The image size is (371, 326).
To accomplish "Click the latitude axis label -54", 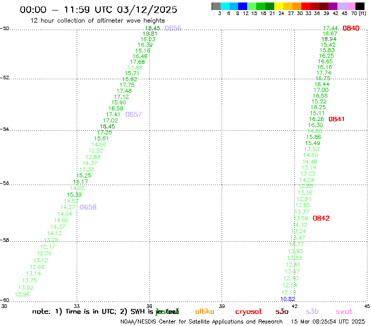I will tap(5, 129).
